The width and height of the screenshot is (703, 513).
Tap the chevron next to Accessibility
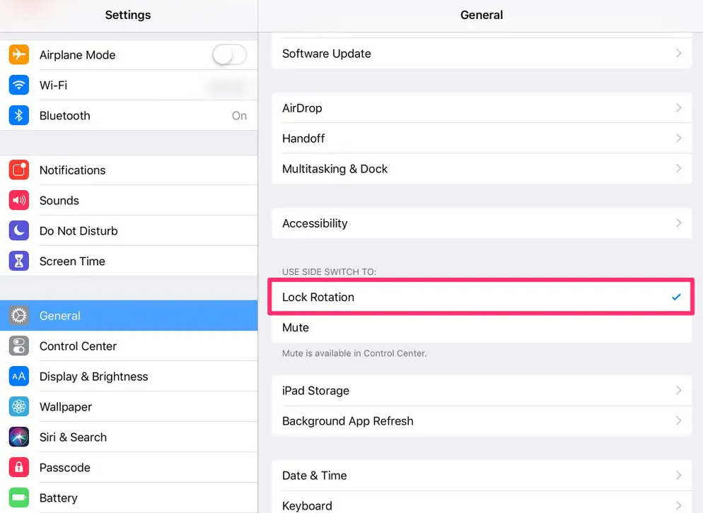pyautogui.click(x=678, y=223)
